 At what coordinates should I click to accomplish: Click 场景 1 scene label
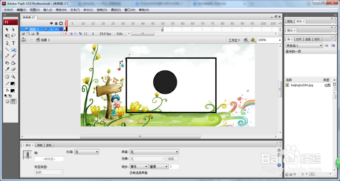point(46,40)
